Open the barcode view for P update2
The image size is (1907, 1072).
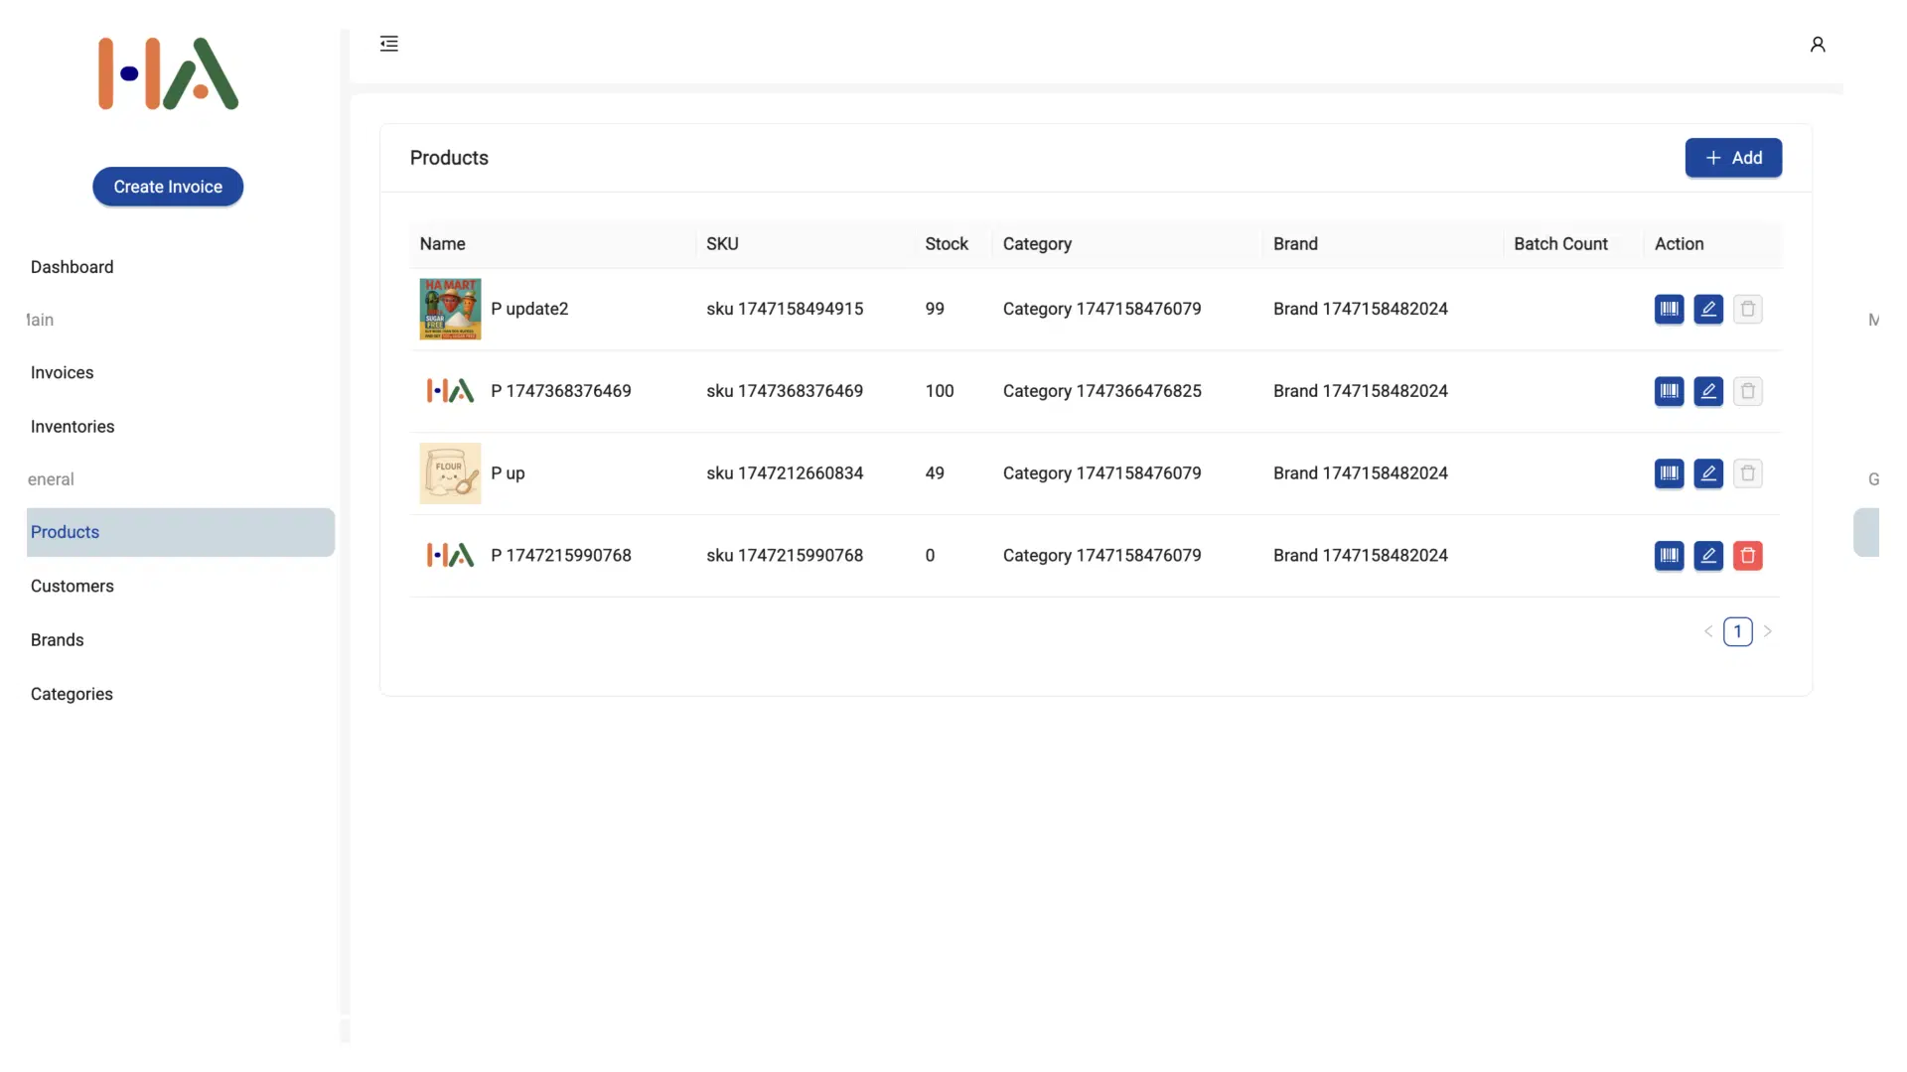click(x=1668, y=309)
